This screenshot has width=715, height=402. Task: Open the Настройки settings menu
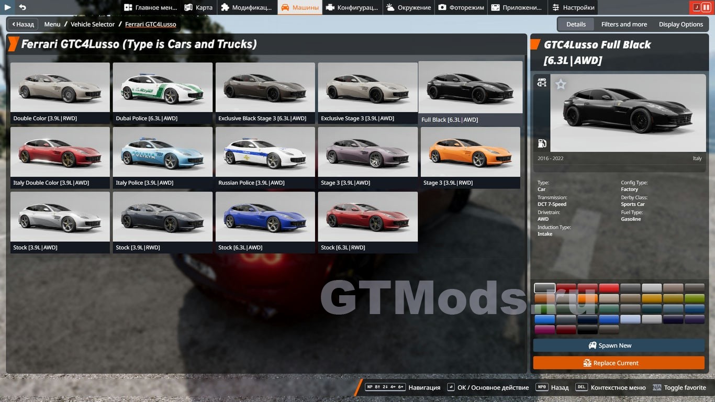(x=573, y=7)
